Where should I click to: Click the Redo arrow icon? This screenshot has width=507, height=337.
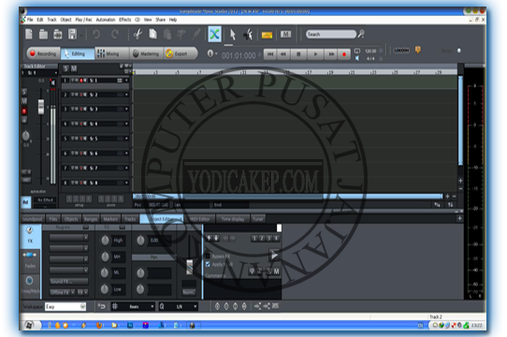(x=115, y=34)
